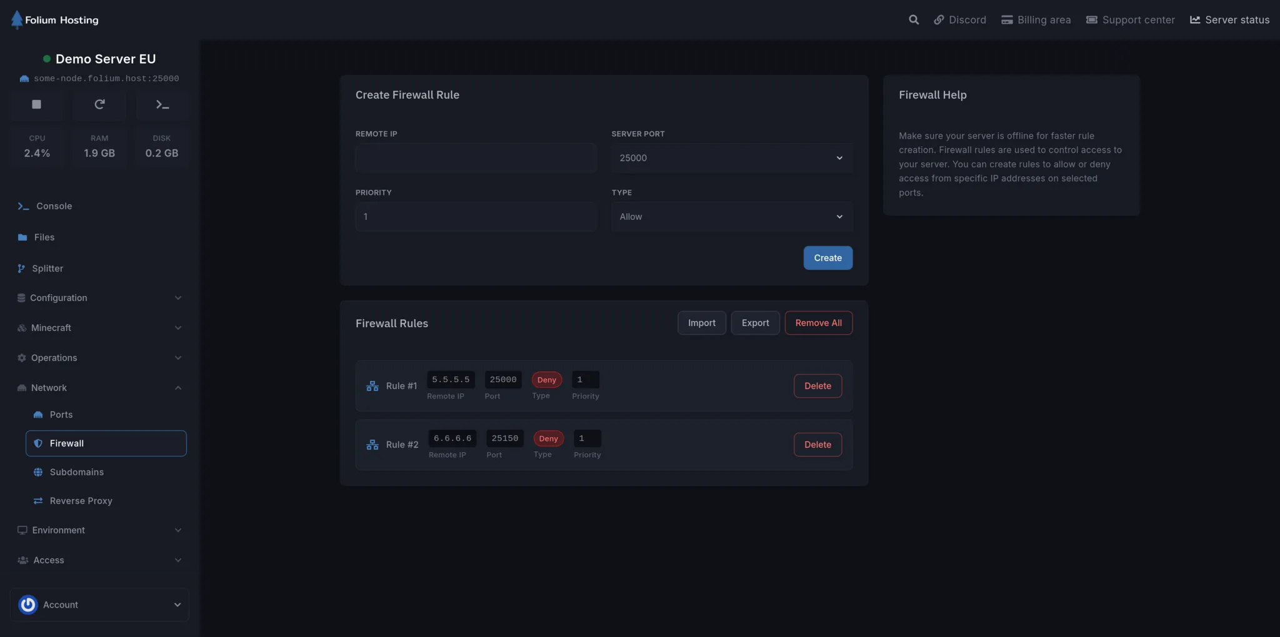Collapse the Network section
1280x637 pixels.
point(178,388)
